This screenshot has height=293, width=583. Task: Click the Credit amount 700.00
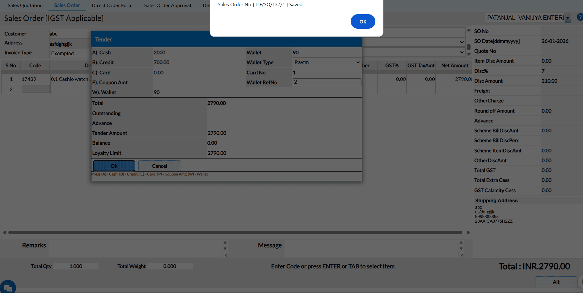162,62
